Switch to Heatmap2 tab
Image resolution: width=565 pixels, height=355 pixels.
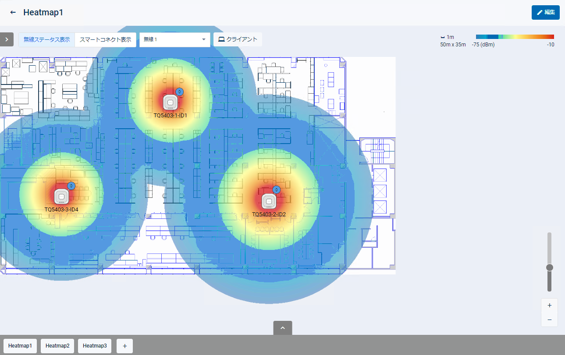tap(57, 346)
